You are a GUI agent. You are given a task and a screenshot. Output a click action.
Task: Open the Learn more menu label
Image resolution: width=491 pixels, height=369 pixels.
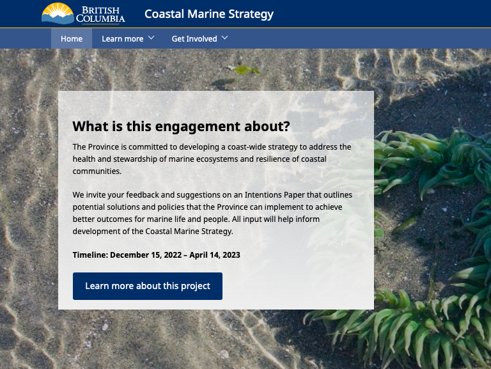[x=122, y=38]
